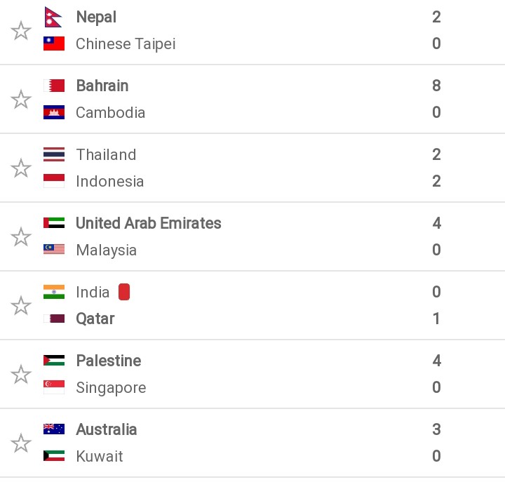Click the United Arab Emirates flag
505x482 pixels.
tap(54, 223)
